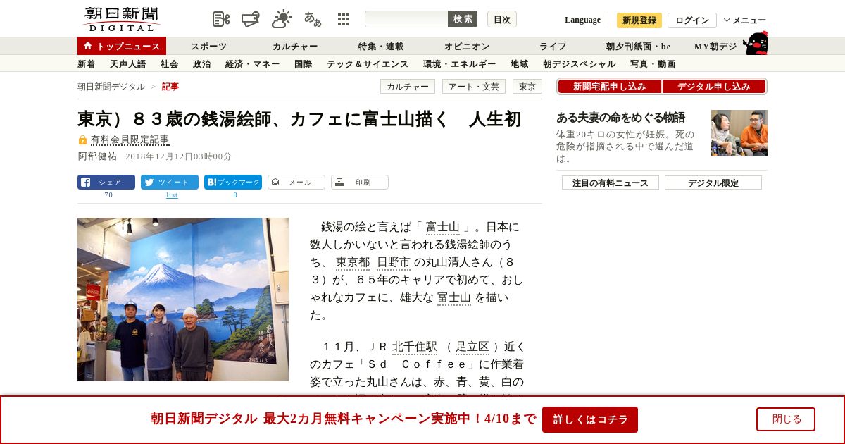Click the 検索 search button
This screenshot has height=444, width=845.
463,19
